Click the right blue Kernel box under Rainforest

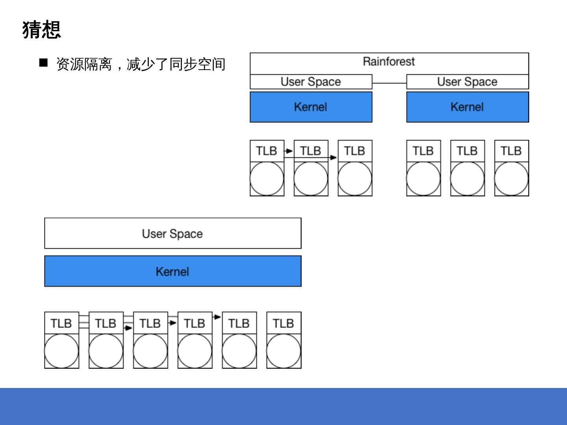[x=467, y=107]
